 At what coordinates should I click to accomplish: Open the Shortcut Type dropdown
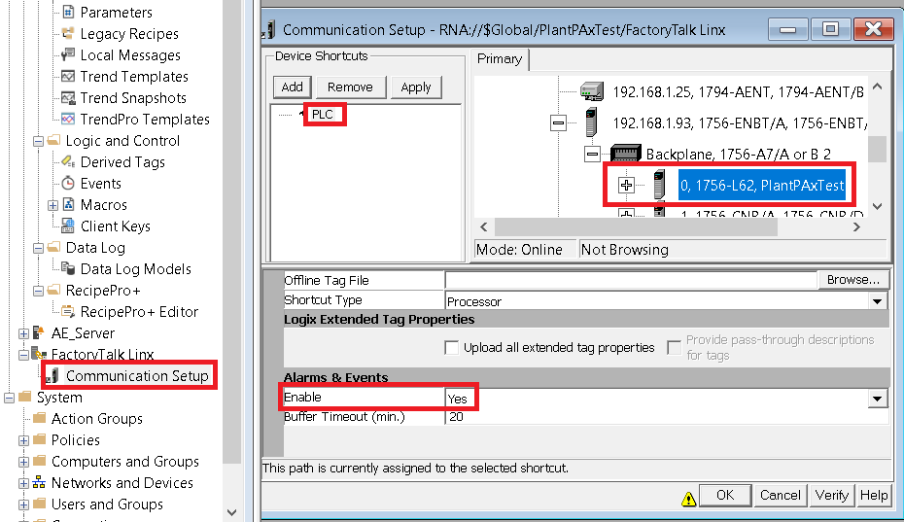(877, 301)
